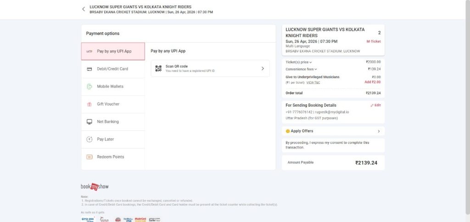Open the VIEW T&C link
Image resolution: width=470 pixels, height=222 pixels.
tap(313, 82)
